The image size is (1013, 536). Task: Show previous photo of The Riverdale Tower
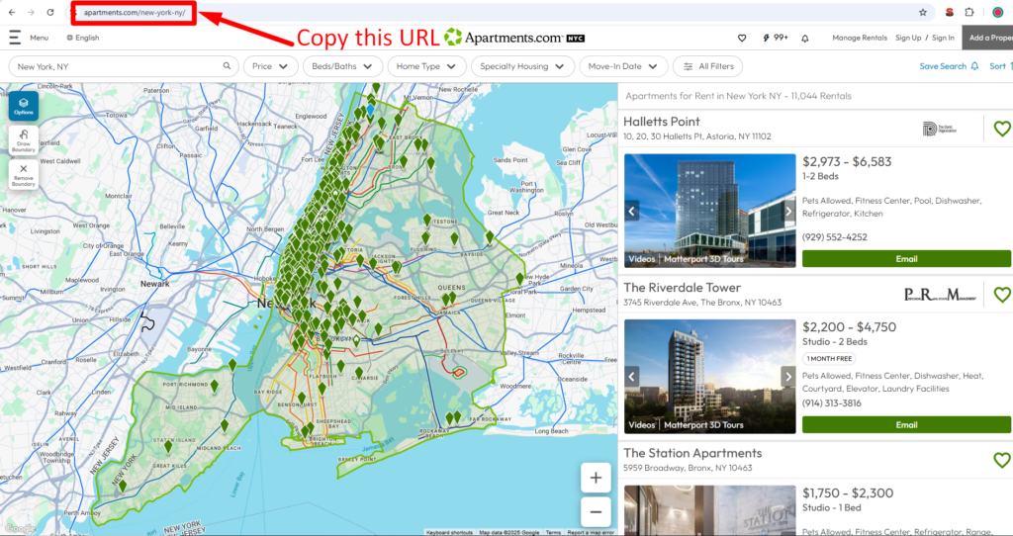click(x=632, y=377)
